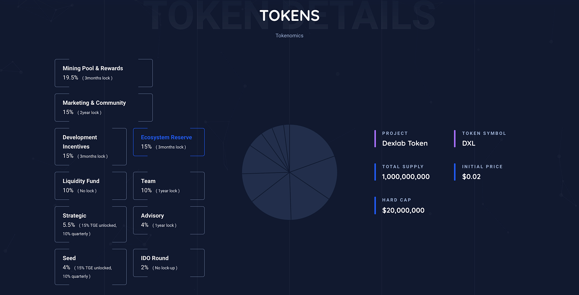Click the Tokenomics subtitle

pos(289,35)
